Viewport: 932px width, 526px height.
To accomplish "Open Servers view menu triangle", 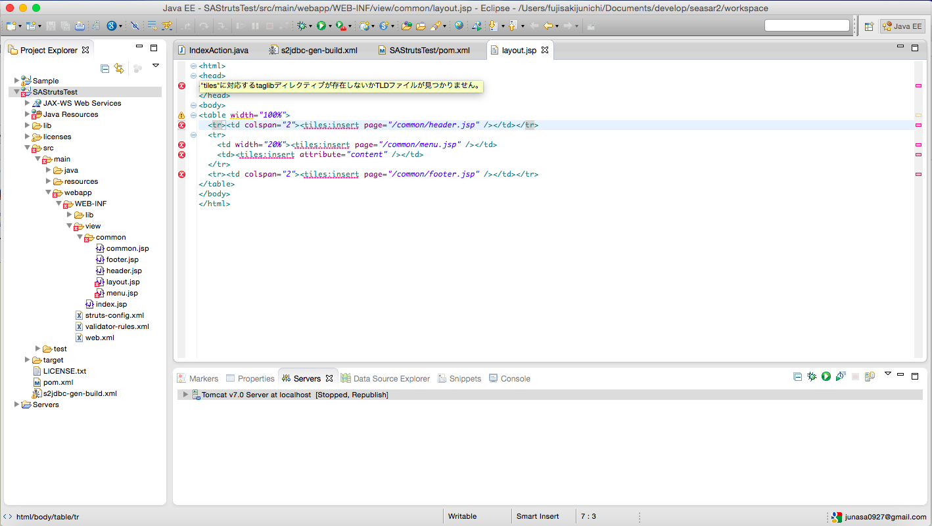I will click(887, 374).
